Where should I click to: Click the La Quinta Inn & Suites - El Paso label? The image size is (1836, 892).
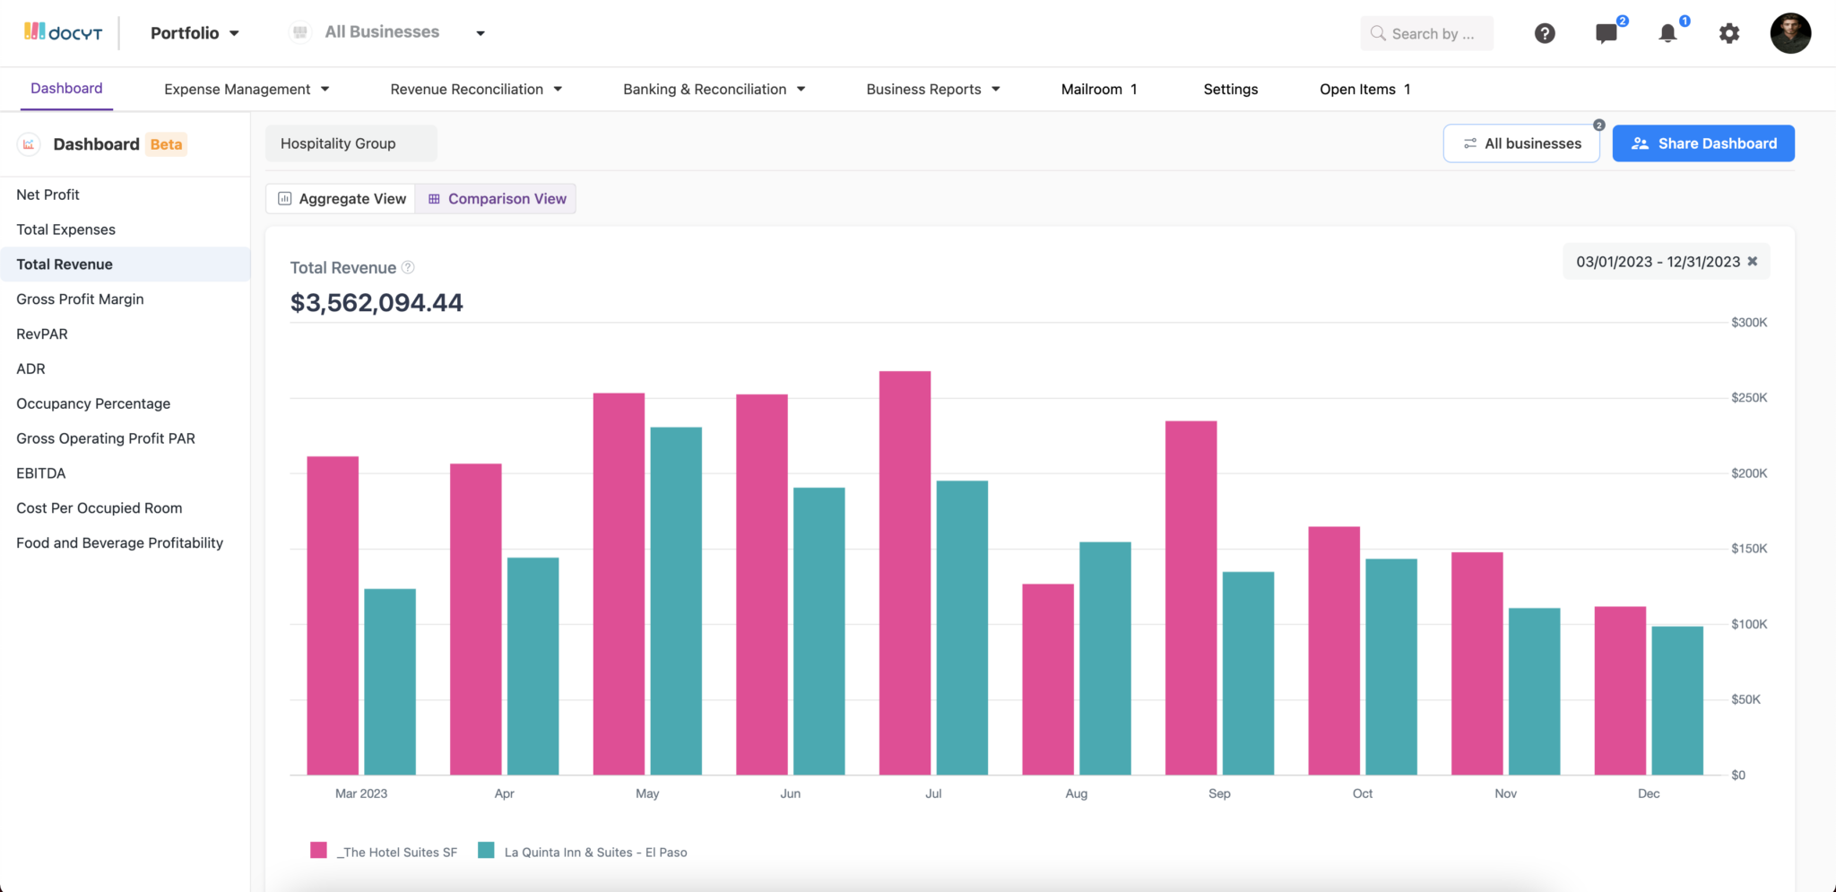pyautogui.click(x=596, y=853)
